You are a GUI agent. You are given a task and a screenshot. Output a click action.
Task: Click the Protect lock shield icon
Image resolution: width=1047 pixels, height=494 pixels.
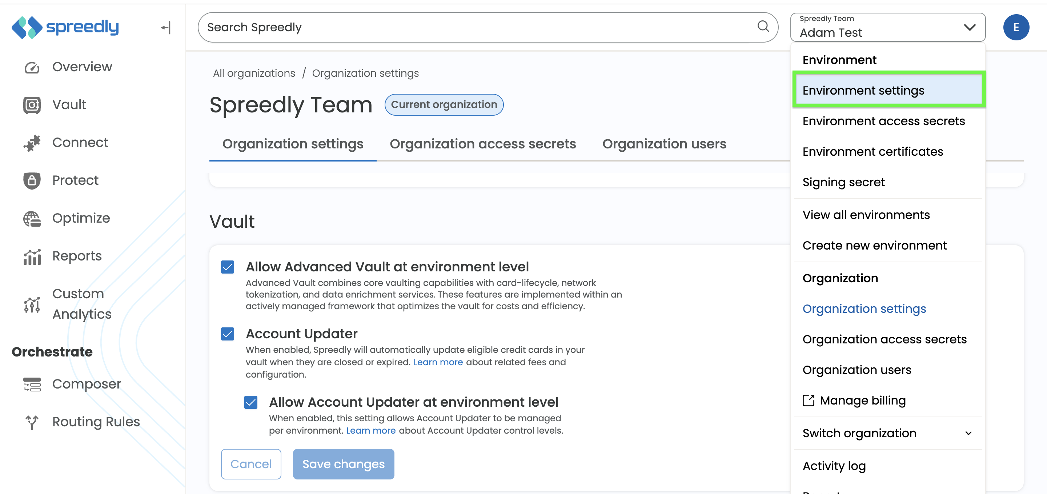pyautogui.click(x=32, y=180)
